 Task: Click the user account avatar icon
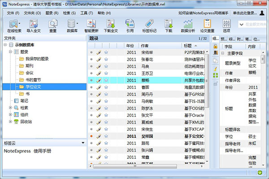(x=262, y=13)
